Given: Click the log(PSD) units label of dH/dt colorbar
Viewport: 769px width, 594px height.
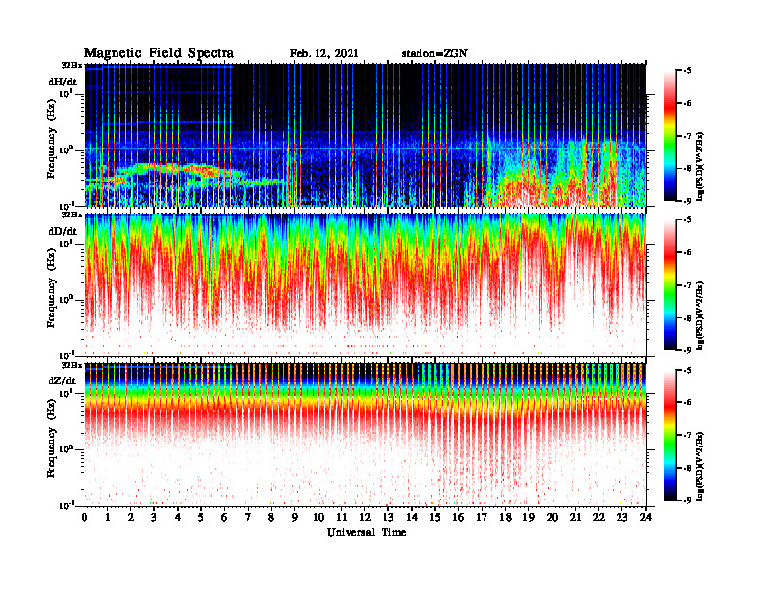Looking at the screenshot, I should pyautogui.click(x=700, y=166).
